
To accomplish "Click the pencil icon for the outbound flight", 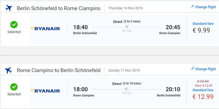I will click(x=193, y=6).
